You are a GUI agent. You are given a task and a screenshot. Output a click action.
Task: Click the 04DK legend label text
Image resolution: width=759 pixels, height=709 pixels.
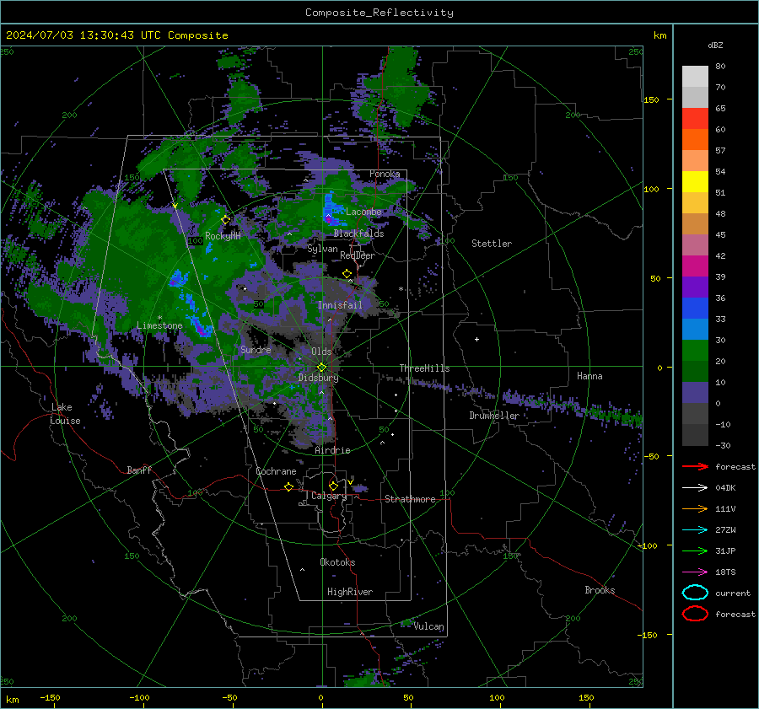(x=725, y=487)
